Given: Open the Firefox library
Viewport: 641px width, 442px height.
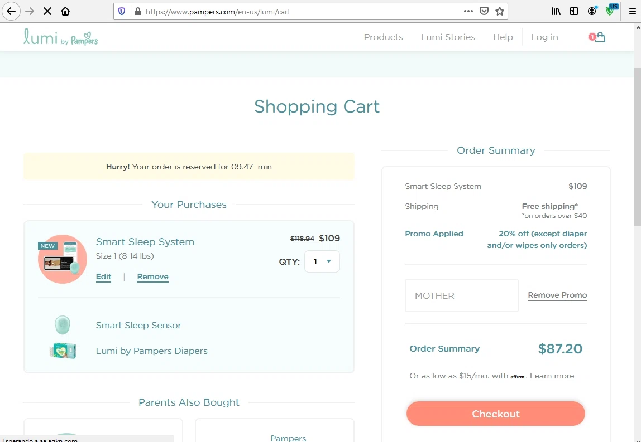Looking at the screenshot, I should (x=556, y=12).
